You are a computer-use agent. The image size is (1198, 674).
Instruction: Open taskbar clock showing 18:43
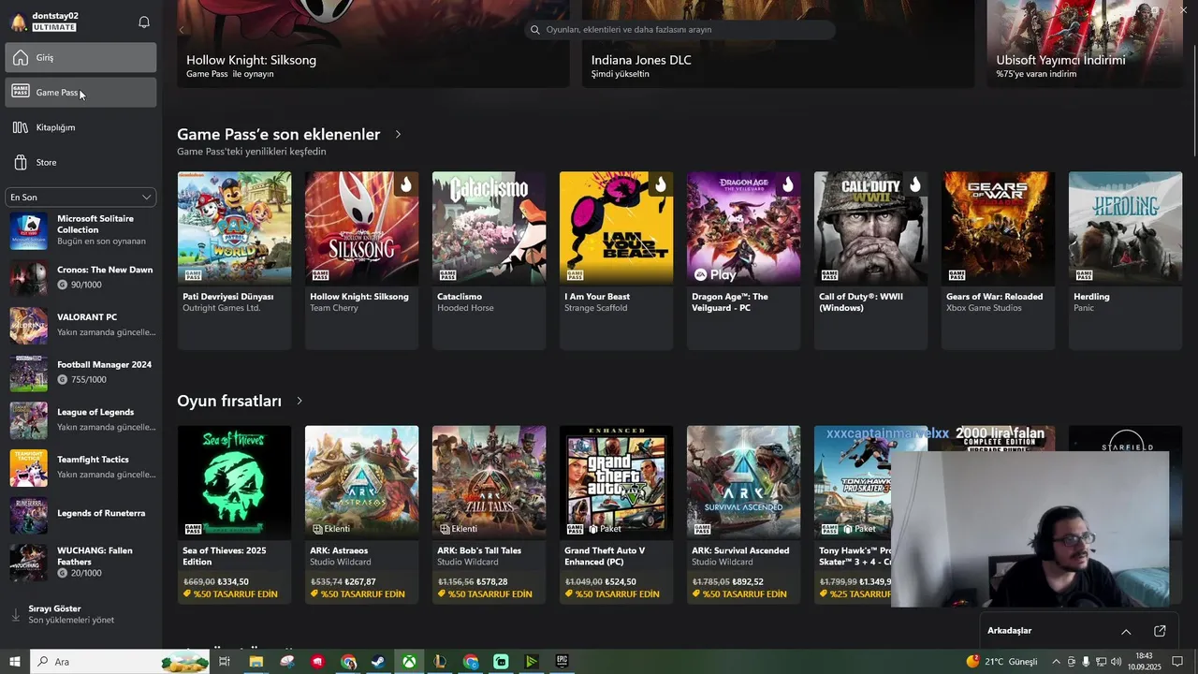click(x=1144, y=662)
